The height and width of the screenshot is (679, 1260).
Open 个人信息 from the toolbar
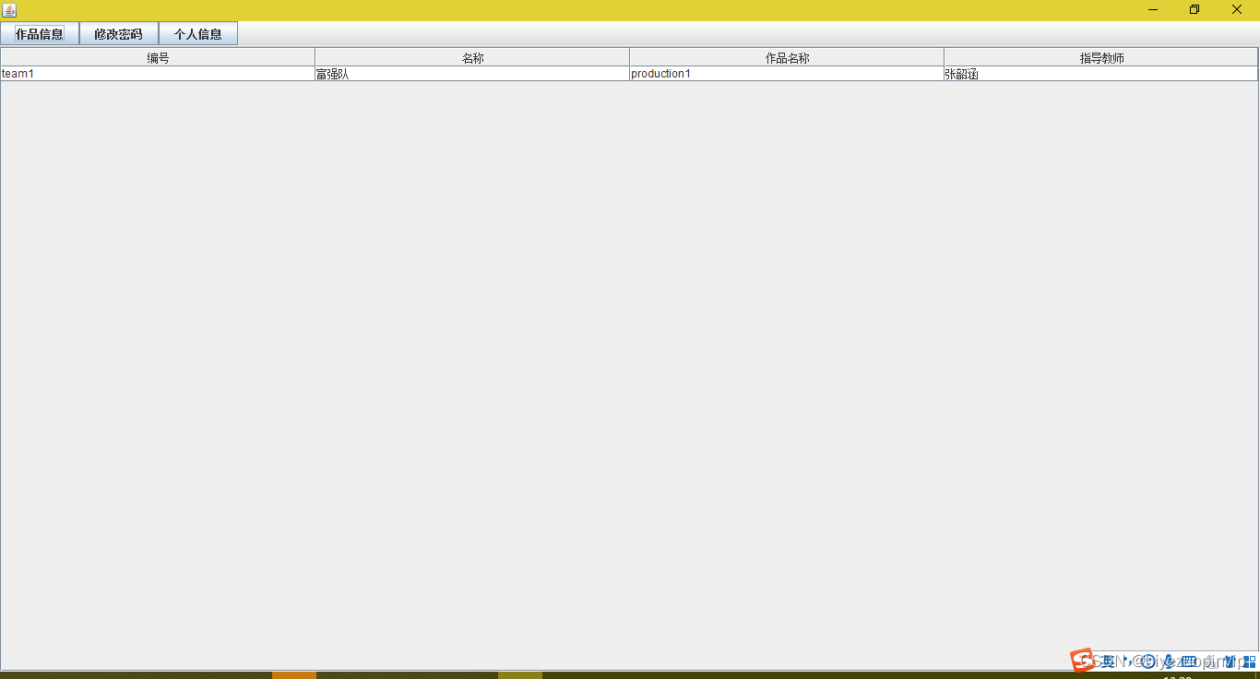[198, 34]
